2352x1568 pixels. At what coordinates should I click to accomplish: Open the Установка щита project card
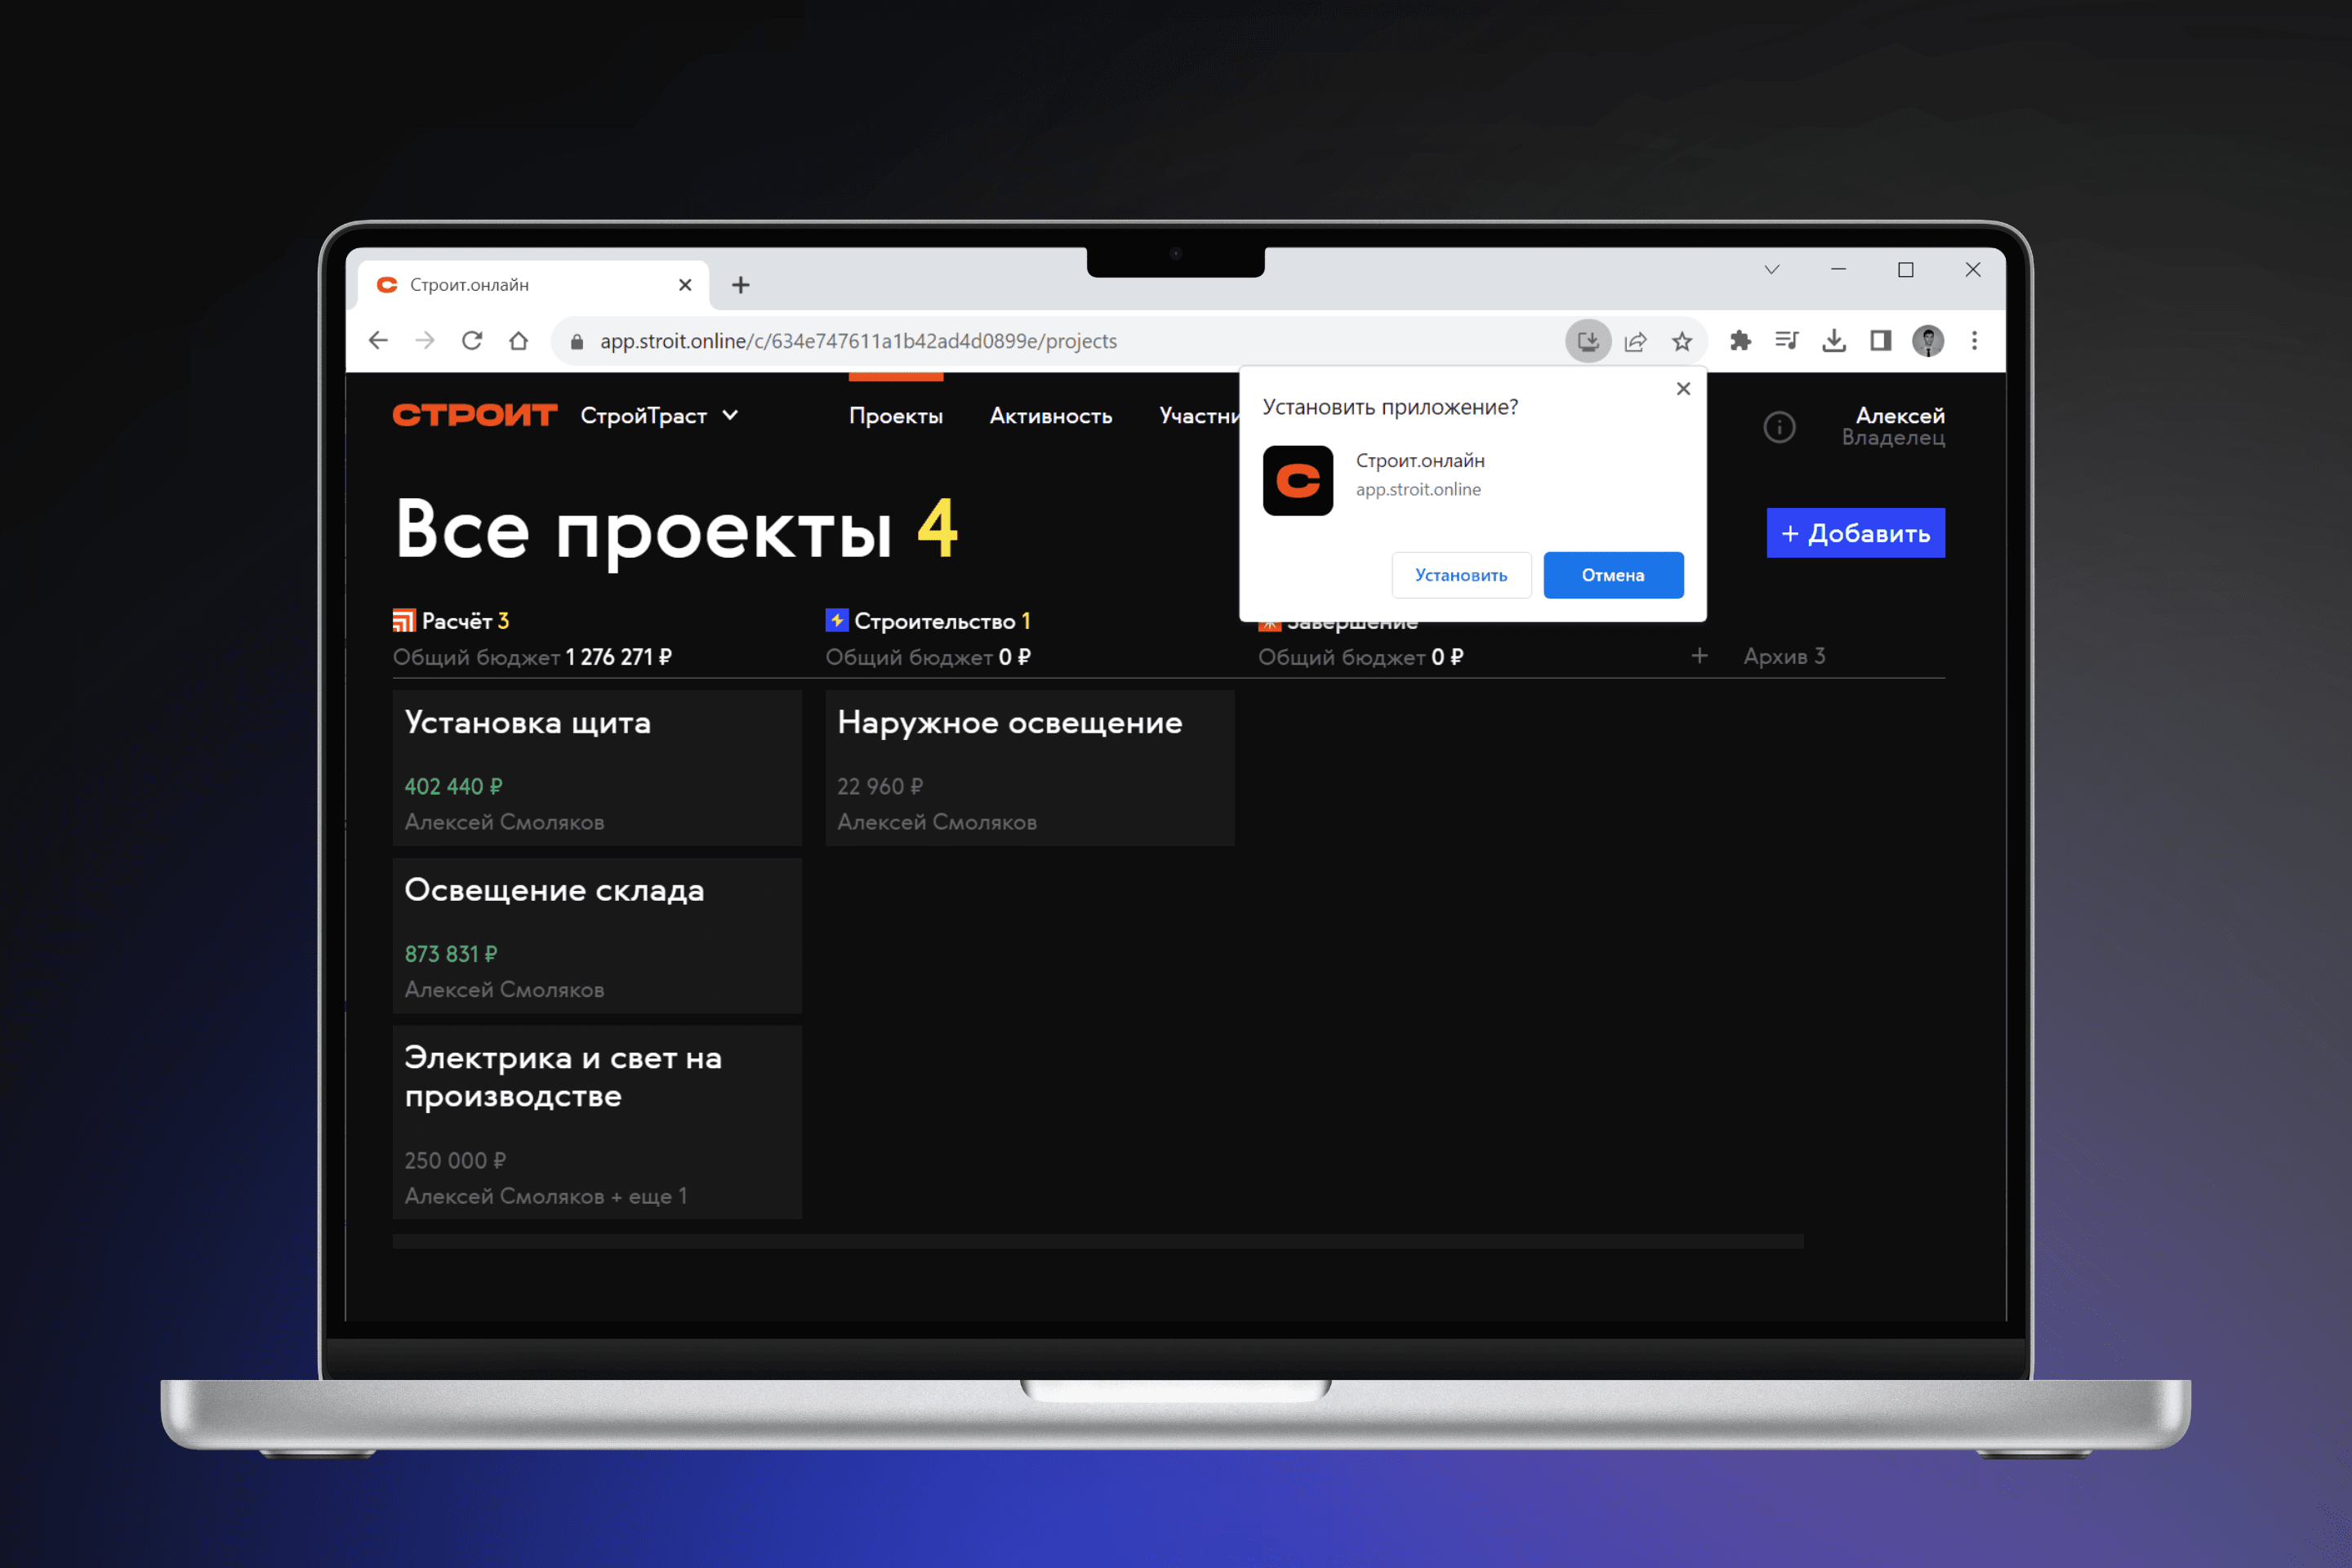pos(597,768)
